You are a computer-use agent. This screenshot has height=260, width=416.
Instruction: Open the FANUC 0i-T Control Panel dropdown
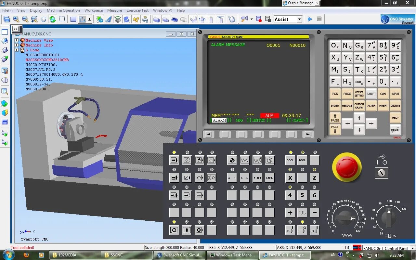[x=413, y=248]
